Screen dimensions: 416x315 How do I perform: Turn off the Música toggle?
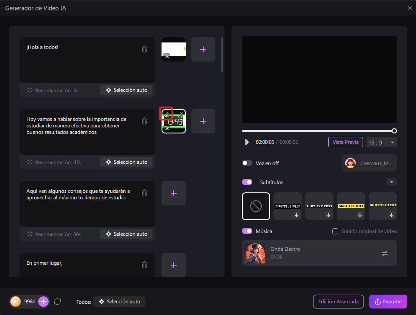coord(247,231)
